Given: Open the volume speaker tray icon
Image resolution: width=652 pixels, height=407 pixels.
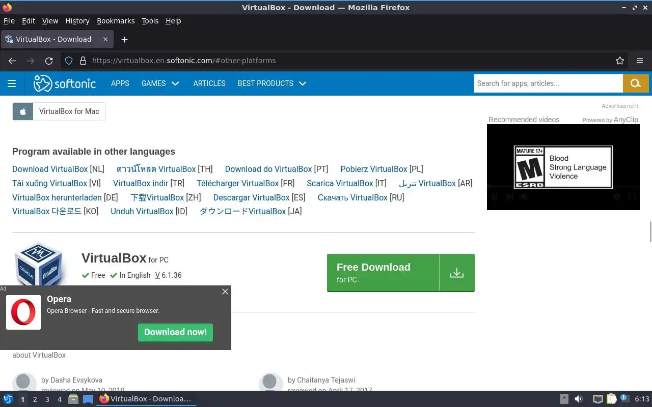Looking at the screenshot, I should [x=579, y=399].
